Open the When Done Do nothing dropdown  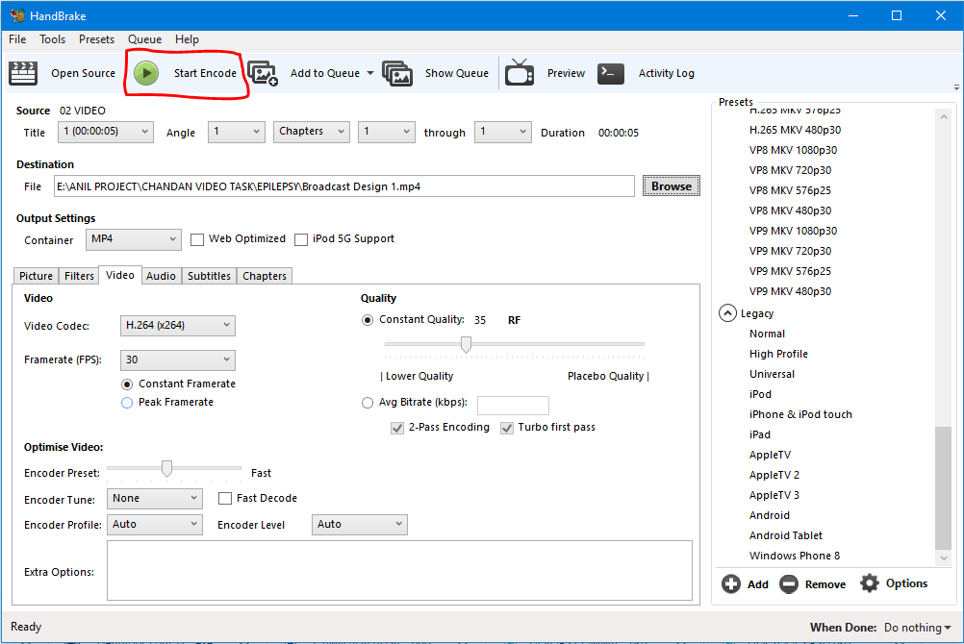(x=917, y=628)
